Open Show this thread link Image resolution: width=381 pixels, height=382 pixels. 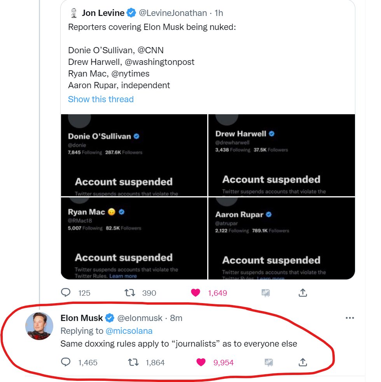pyautogui.click(x=101, y=99)
